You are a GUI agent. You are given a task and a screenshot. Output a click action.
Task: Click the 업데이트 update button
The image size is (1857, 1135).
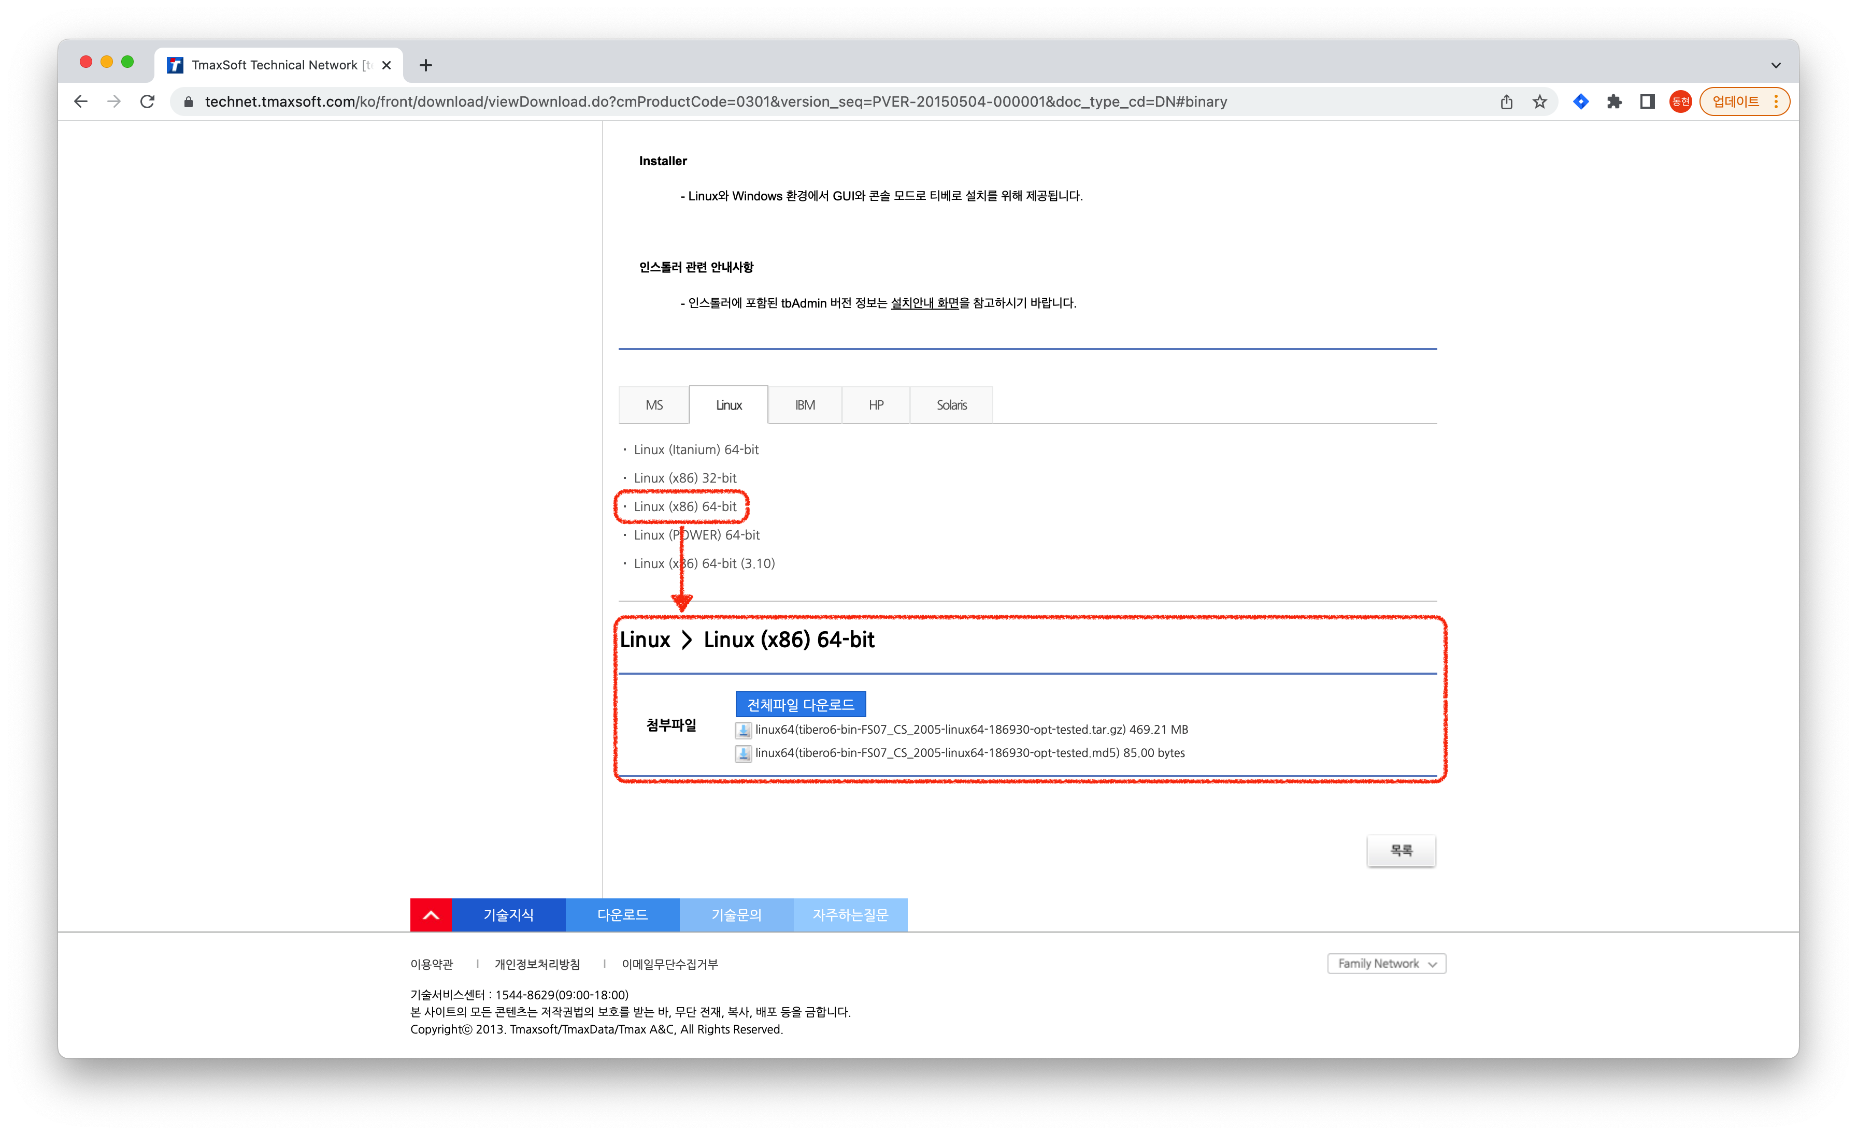tap(1744, 101)
